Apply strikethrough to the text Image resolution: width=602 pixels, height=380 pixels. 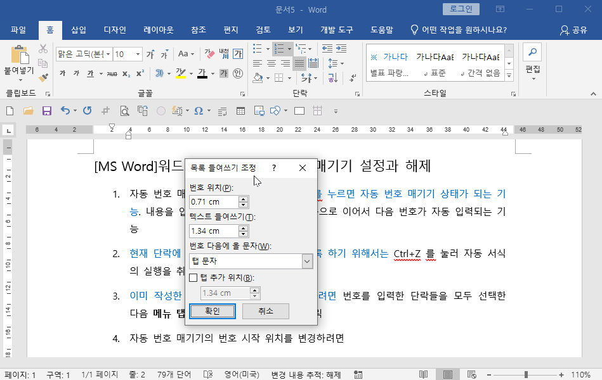[112, 73]
